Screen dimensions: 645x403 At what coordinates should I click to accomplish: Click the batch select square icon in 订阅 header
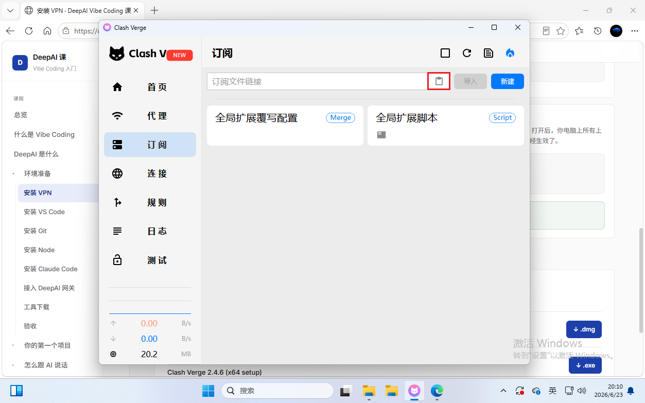[x=445, y=53]
